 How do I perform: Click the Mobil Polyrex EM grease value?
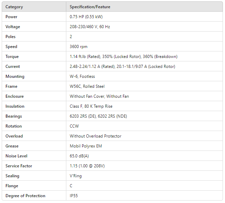click(x=86, y=146)
